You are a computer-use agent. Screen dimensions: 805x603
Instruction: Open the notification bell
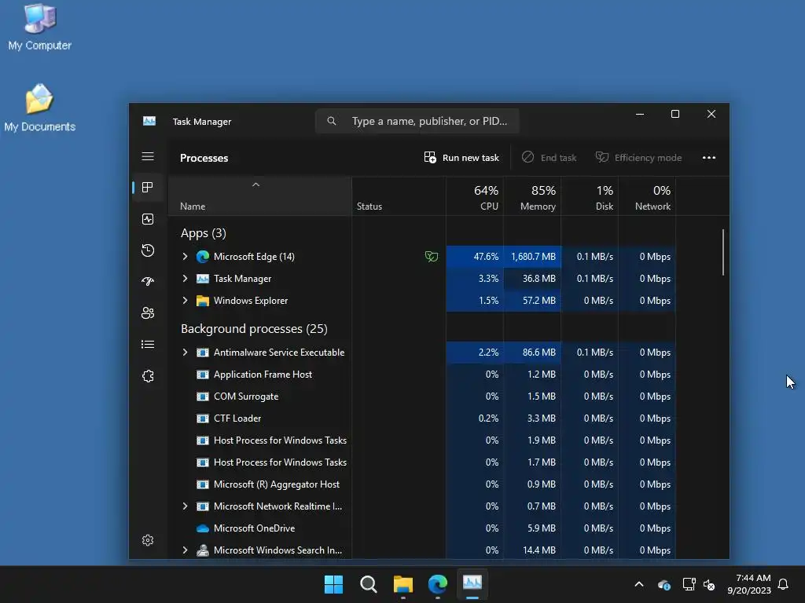coord(784,584)
